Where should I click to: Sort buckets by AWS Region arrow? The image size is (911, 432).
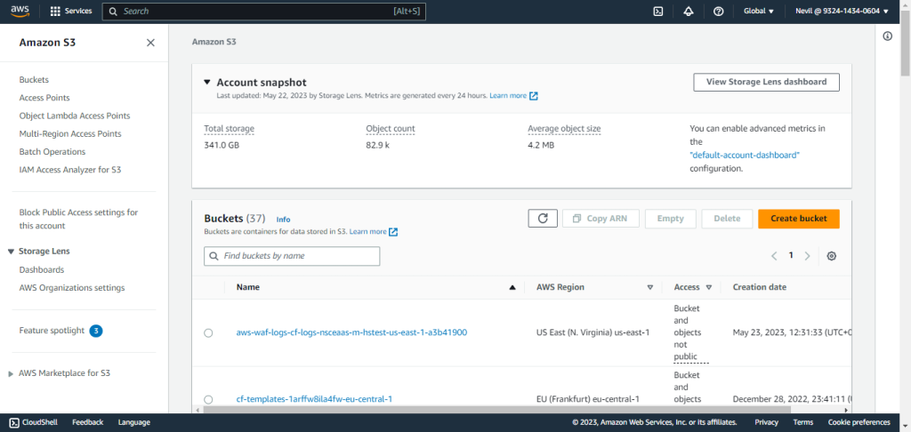point(650,287)
